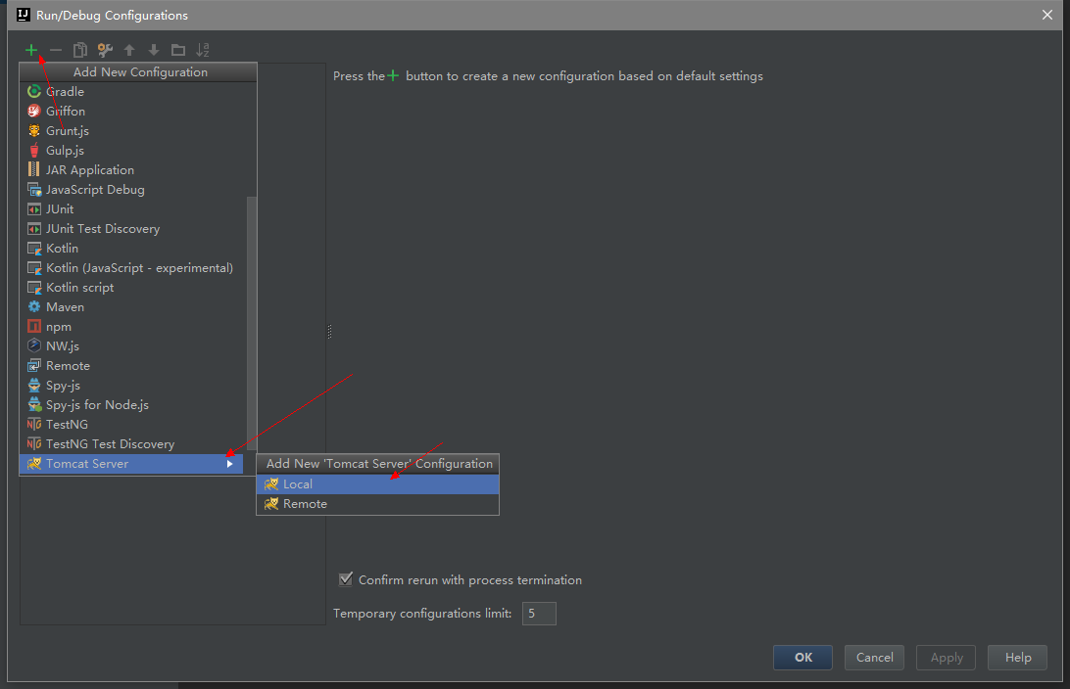Screen dimensions: 1070x689
Task: Click the Temporary configurations limit field
Action: pyautogui.click(x=539, y=614)
